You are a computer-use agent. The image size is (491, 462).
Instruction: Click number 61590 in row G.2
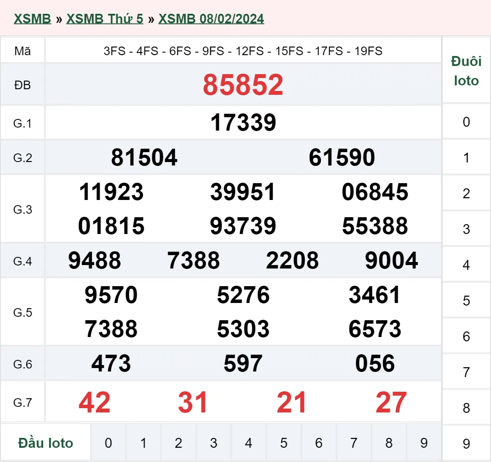[342, 157]
